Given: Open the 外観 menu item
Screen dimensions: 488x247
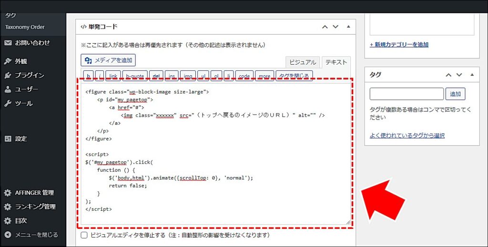Looking at the screenshot, I should pos(21,61).
